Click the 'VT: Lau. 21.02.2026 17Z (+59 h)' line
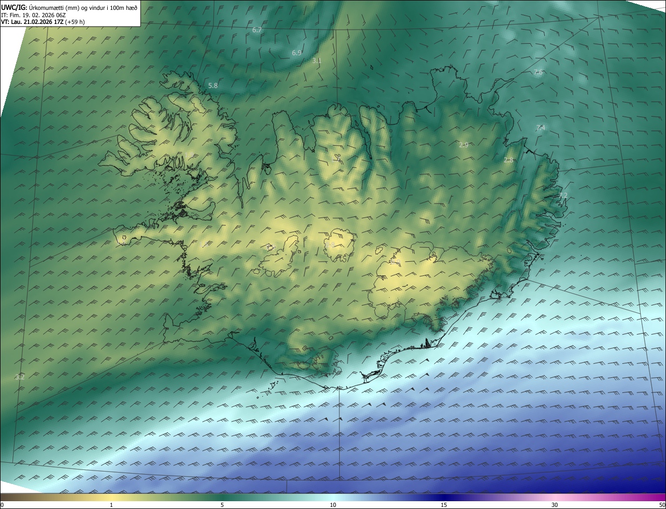 (43, 22)
